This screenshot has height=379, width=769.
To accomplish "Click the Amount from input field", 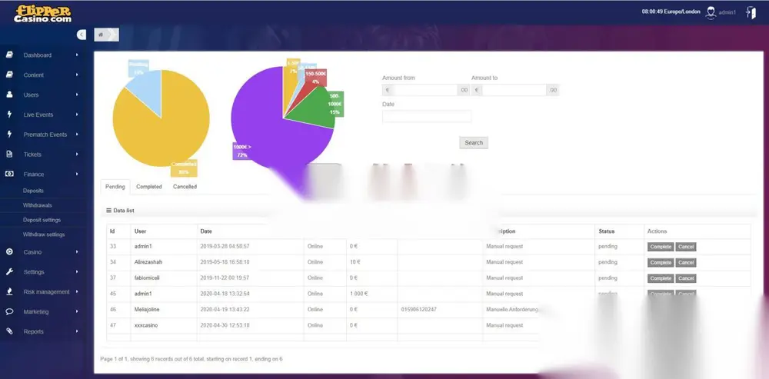I will click(426, 90).
